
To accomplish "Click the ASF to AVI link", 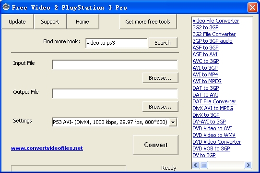I will pyautogui.click(x=205, y=54).
